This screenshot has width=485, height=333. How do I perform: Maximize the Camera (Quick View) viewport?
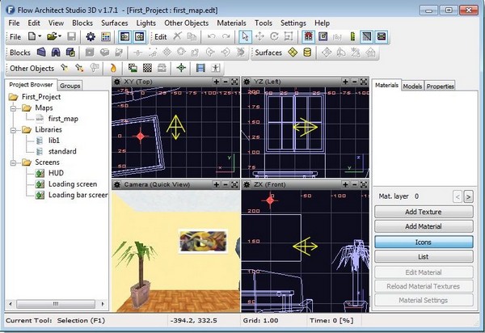point(234,184)
